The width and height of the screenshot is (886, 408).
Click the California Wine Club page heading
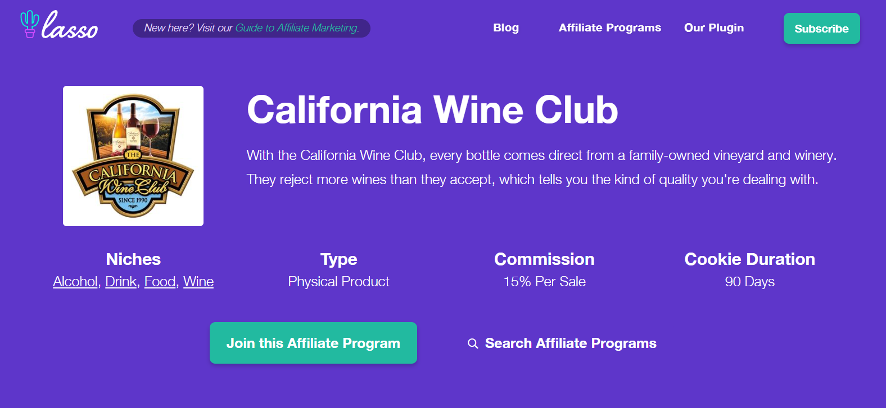pos(432,109)
